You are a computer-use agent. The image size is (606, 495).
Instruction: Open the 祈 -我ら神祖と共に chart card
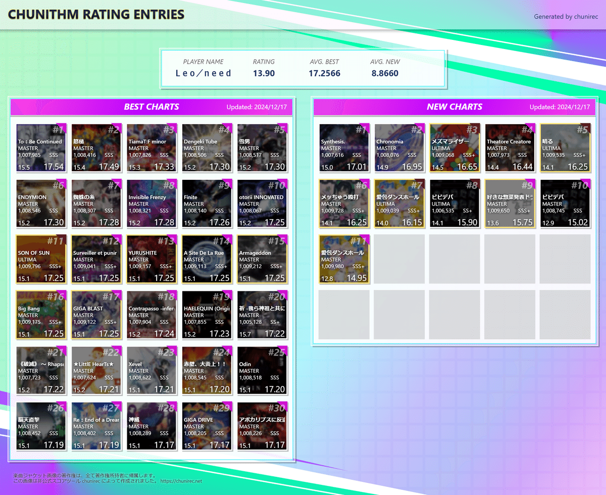[x=262, y=315]
